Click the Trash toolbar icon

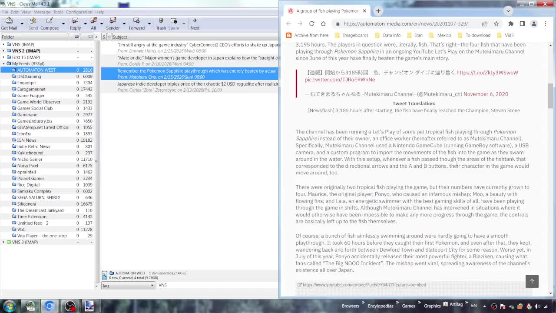click(161, 23)
